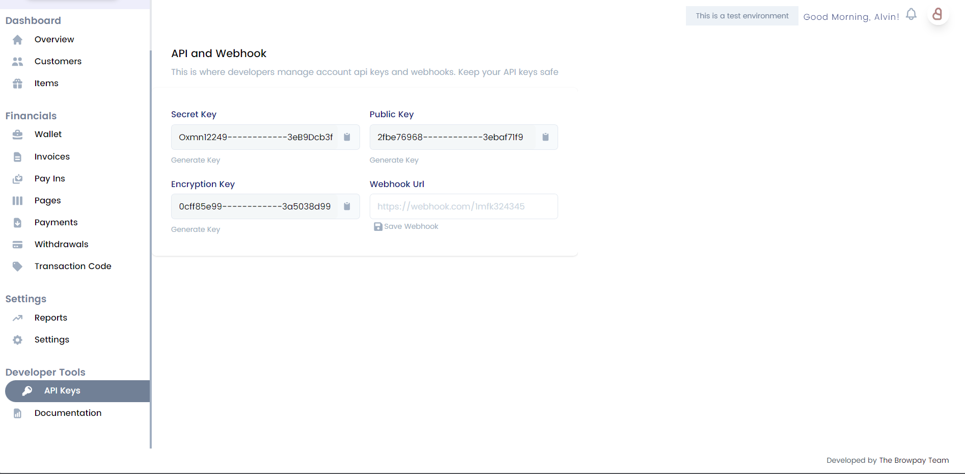
Task: Open the Customers page
Action: tap(58, 61)
